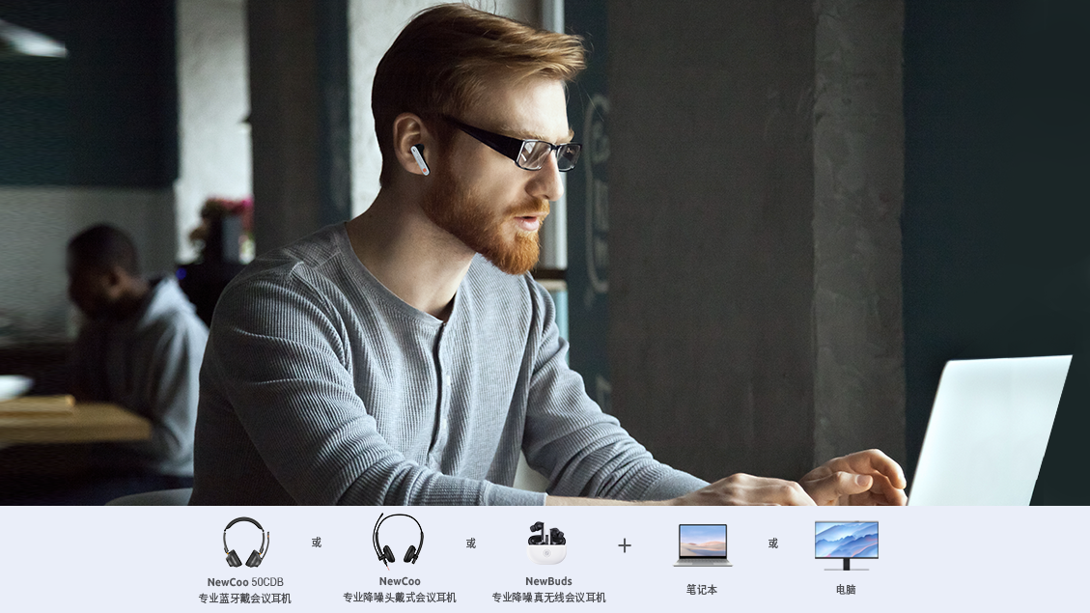
Task: Click the white laptop in the photo
Action: [x=989, y=430]
